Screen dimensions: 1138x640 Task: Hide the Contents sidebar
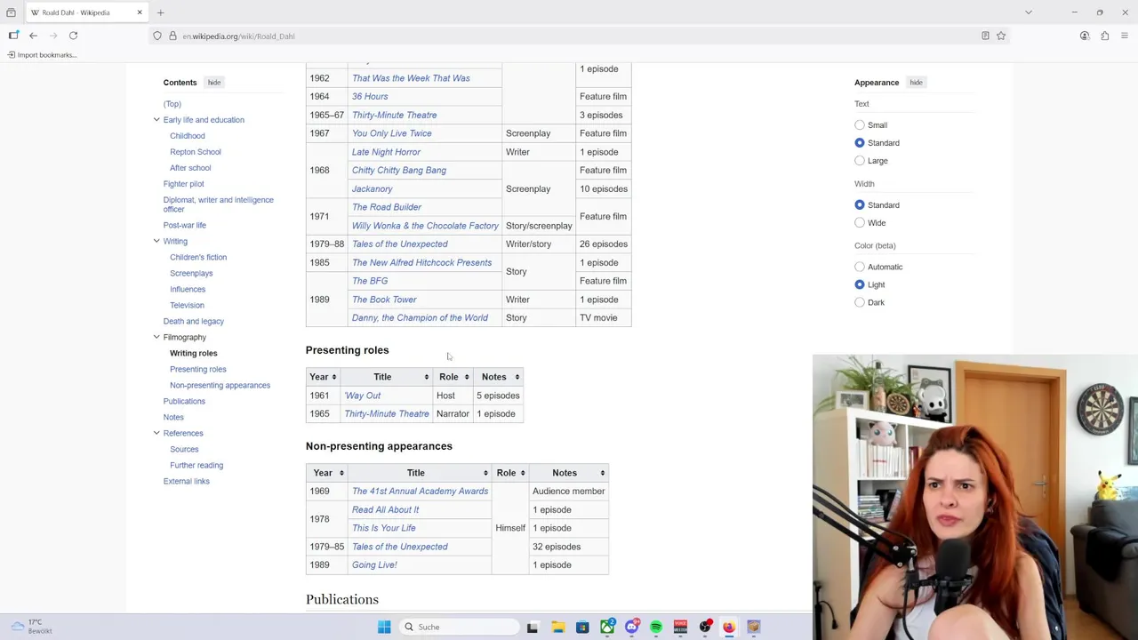coord(214,83)
